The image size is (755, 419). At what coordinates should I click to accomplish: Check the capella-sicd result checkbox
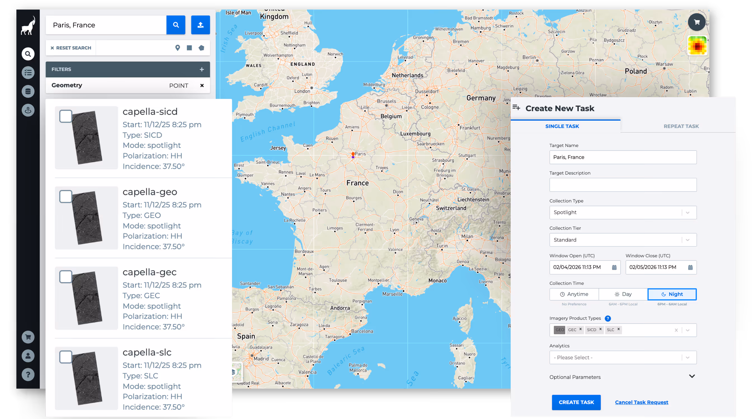66,116
